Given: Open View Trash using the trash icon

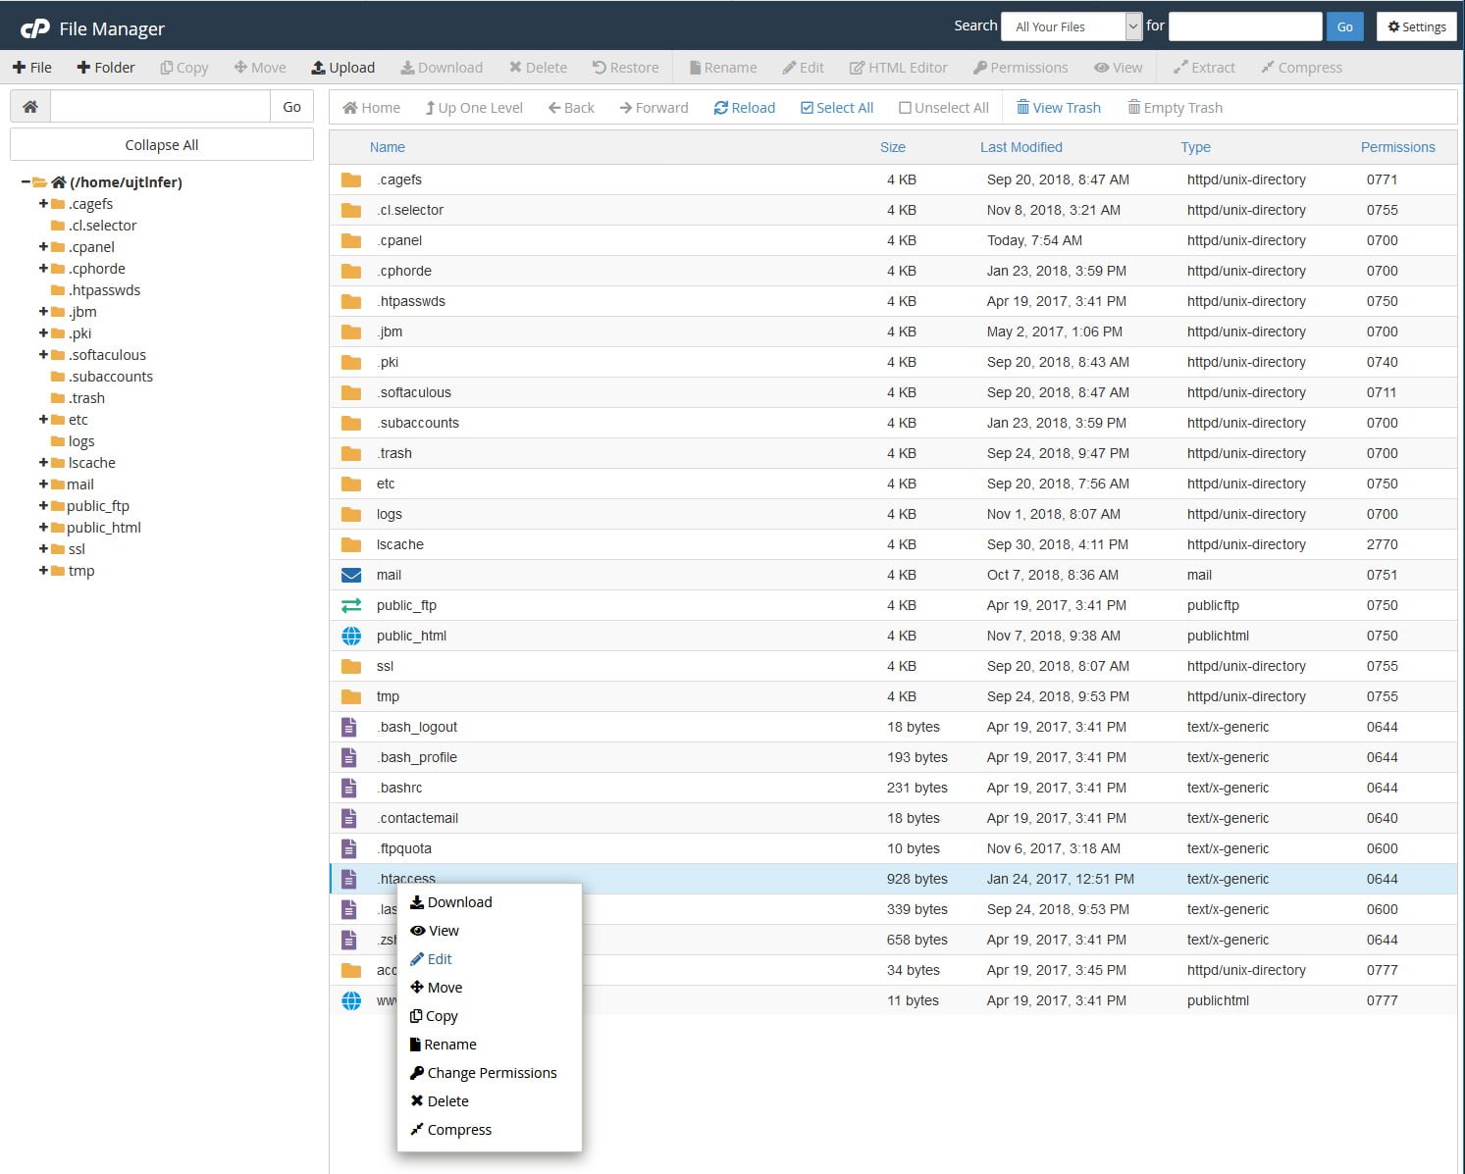Looking at the screenshot, I should coord(1059,107).
